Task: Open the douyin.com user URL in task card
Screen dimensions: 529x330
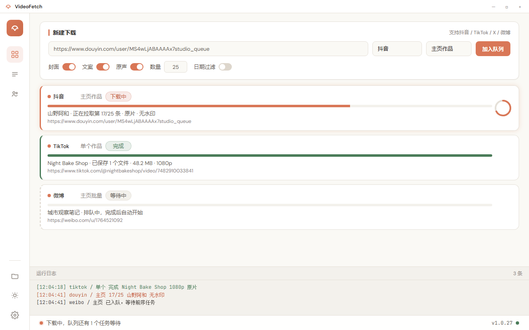Action: [x=119, y=121]
